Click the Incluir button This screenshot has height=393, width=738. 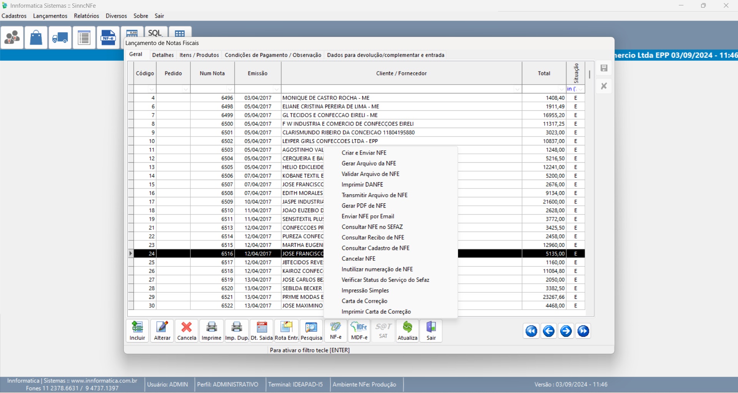click(137, 331)
